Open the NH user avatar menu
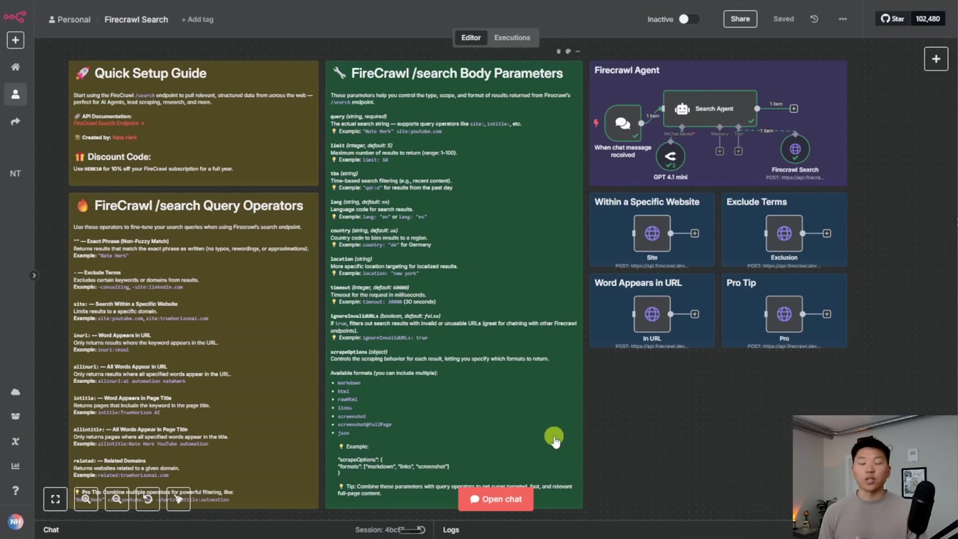958x539 pixels. [x=15, y=522]
